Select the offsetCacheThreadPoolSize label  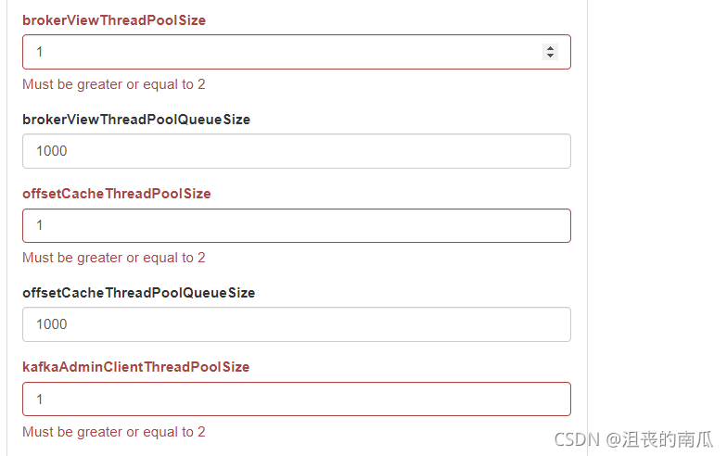(117, 194)
